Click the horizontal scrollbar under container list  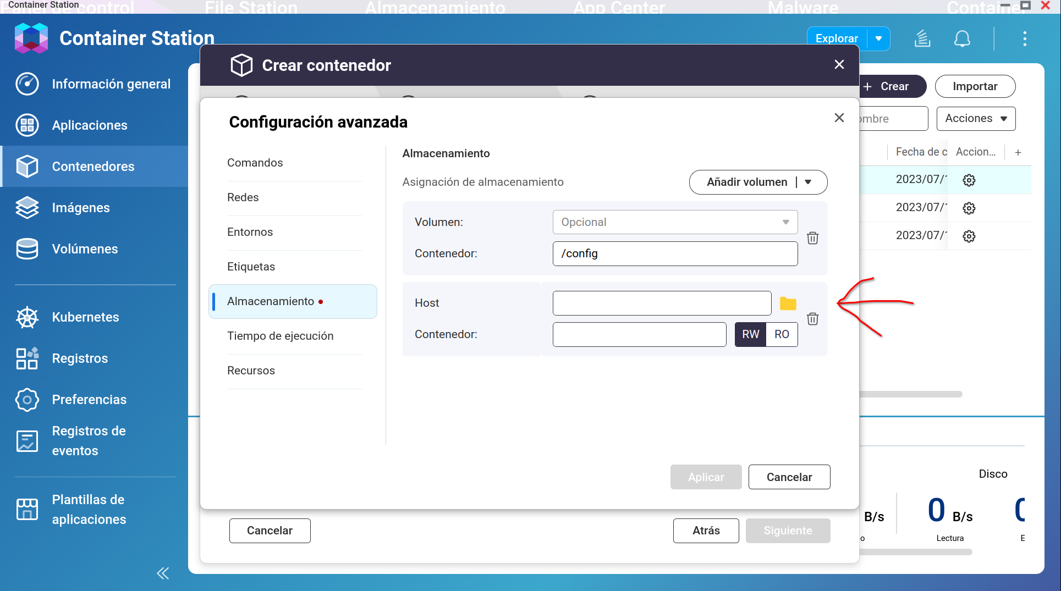coord(910,394)
